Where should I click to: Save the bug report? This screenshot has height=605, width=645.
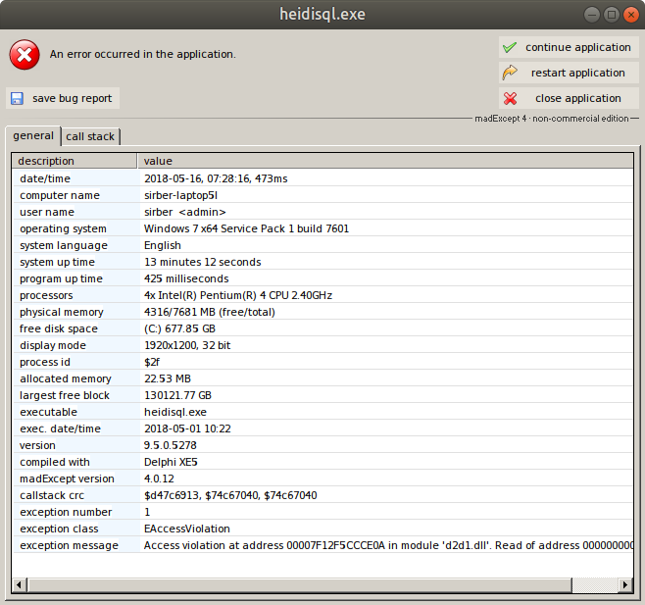click(63, 98)
